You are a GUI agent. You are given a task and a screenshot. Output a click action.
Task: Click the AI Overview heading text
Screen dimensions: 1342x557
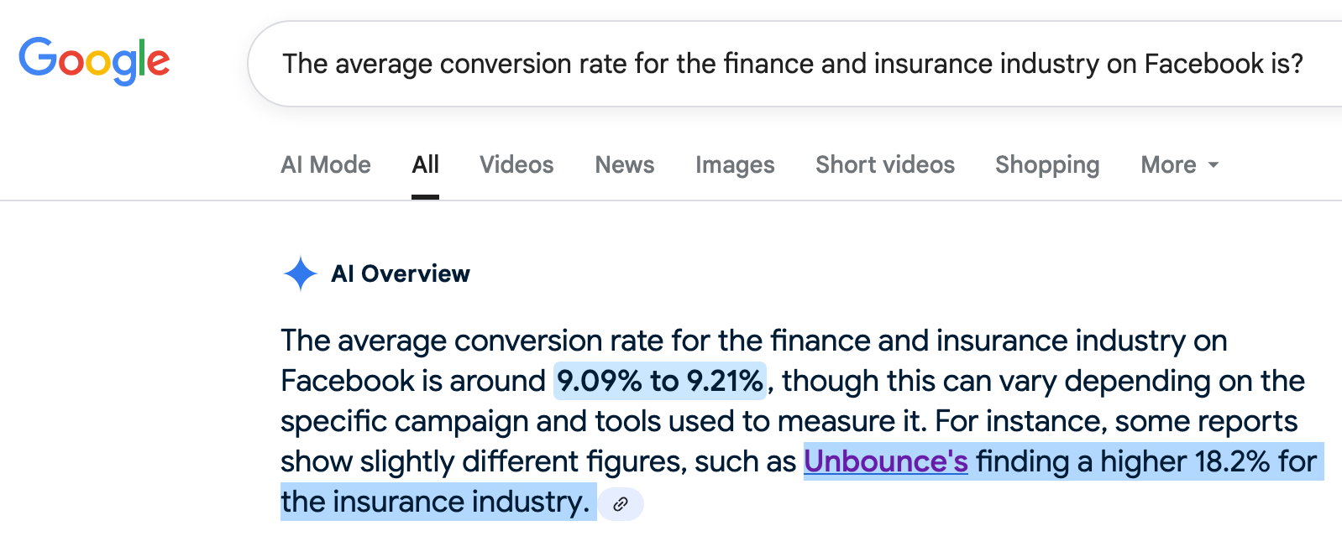[x=401, y=273]
